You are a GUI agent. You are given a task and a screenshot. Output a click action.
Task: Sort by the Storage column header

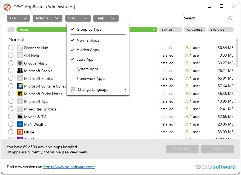pyautogui.click(x=221, y=30)
